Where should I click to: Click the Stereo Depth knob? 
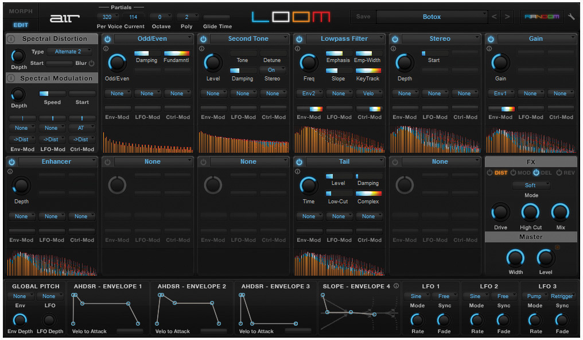[405, 63]
